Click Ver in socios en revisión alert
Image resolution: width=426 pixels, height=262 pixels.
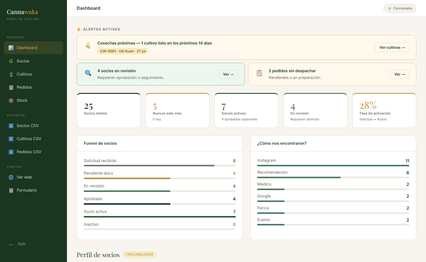click(x=228, y=74)
